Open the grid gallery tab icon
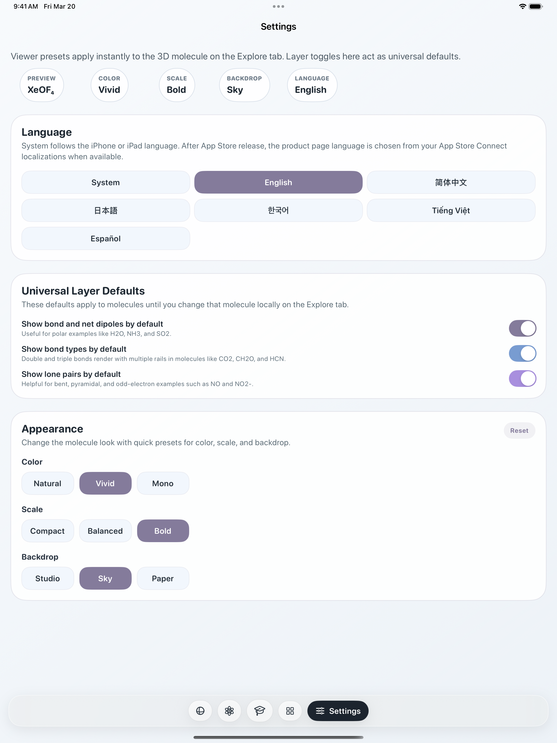Image resolution: width=557 pixels, height=743 pixels. pyautogui.click(x=290, y=711)
